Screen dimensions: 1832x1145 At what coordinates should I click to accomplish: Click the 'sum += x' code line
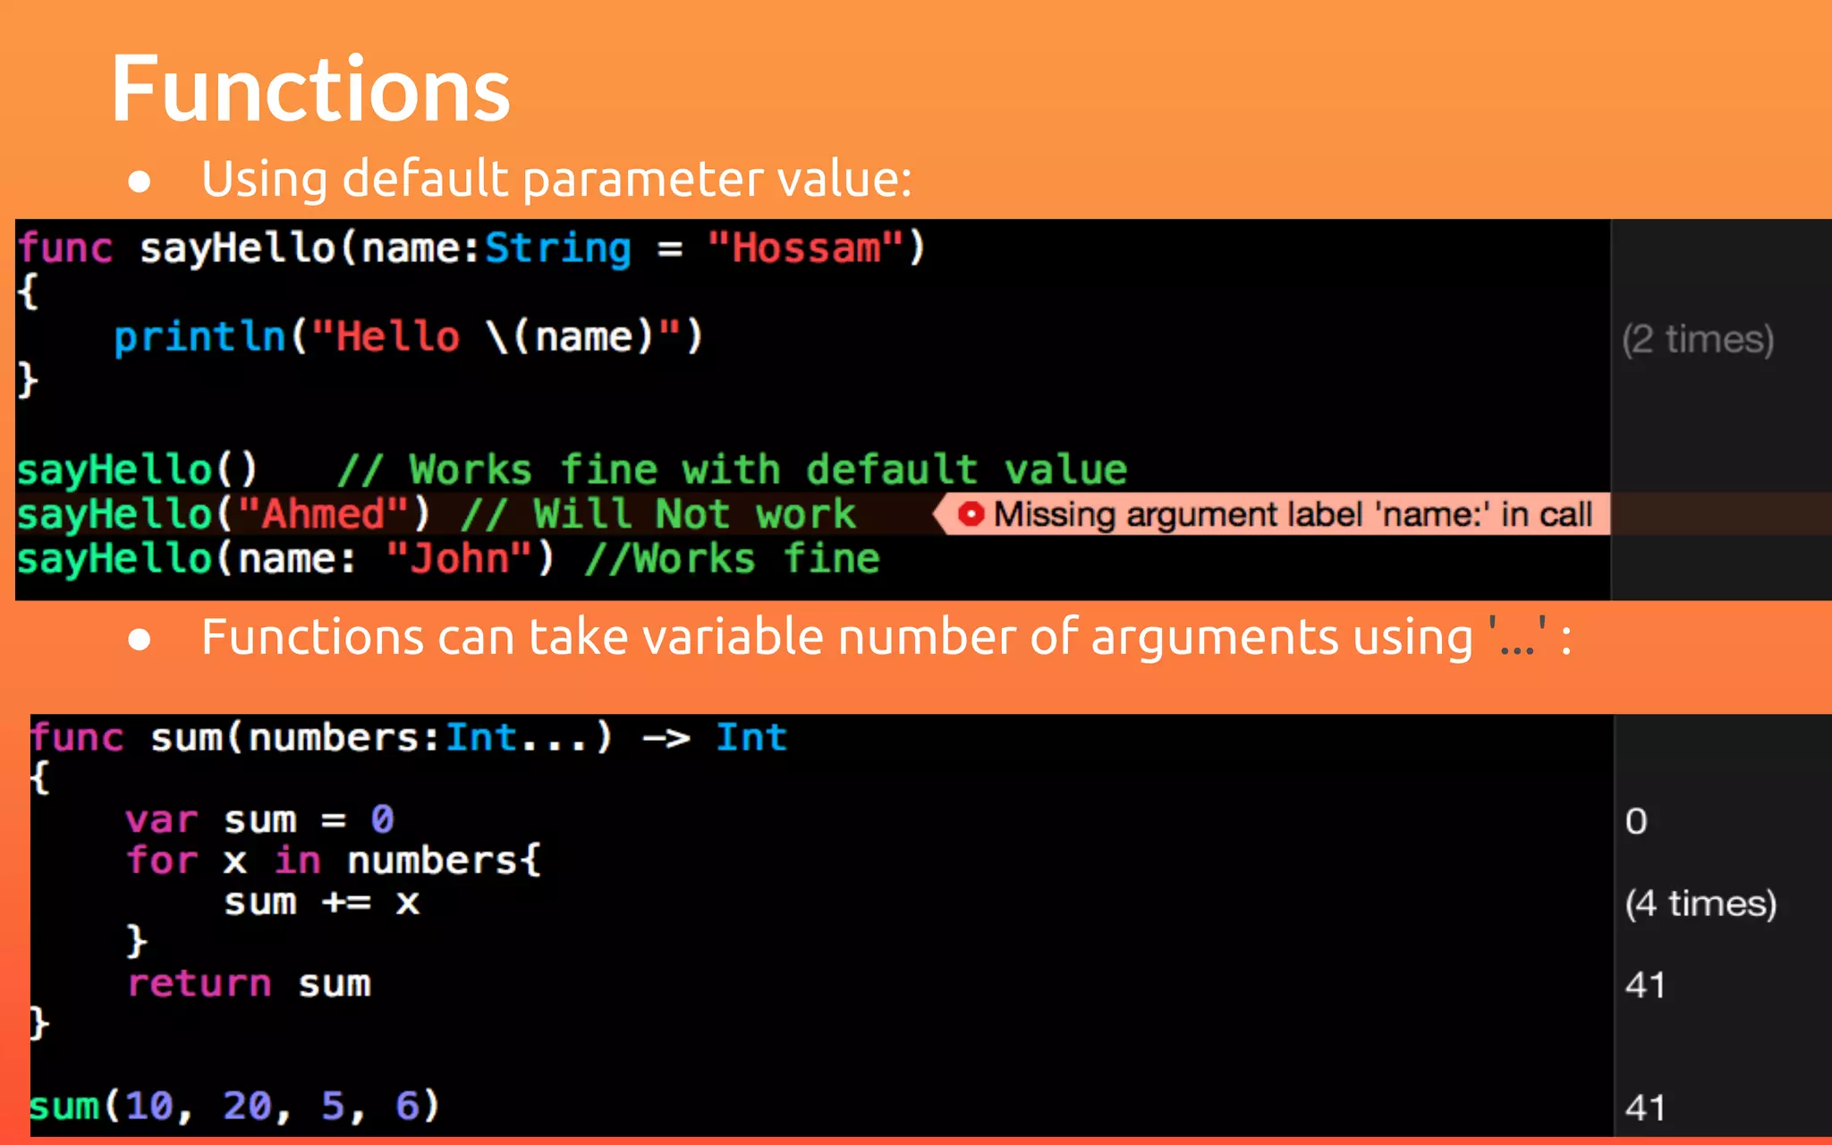(321, 902)
